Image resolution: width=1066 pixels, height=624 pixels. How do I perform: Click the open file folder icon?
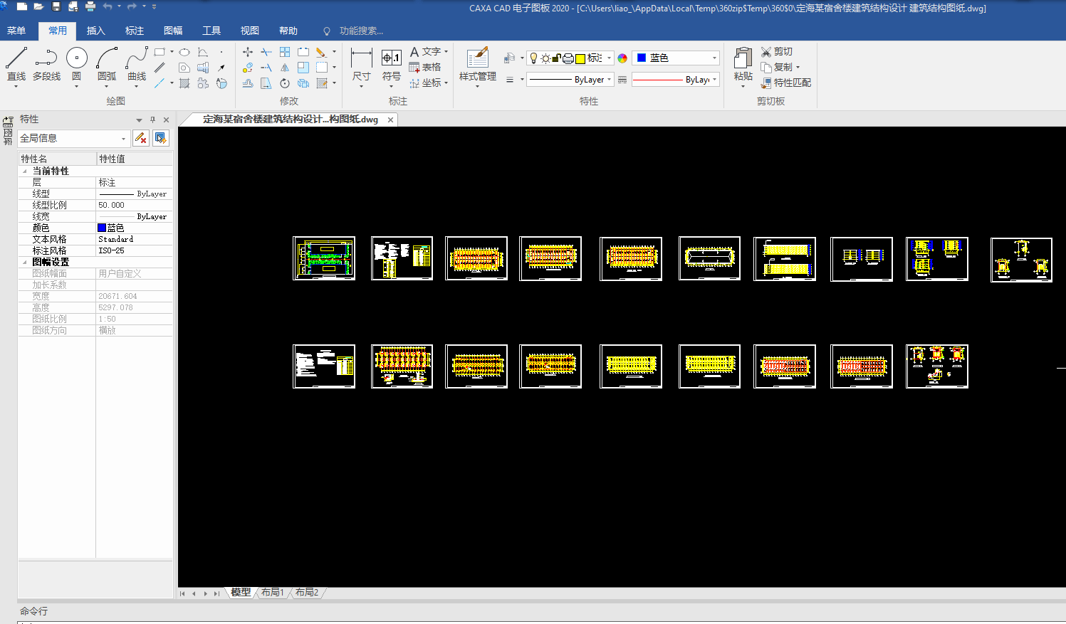[38, 6]
